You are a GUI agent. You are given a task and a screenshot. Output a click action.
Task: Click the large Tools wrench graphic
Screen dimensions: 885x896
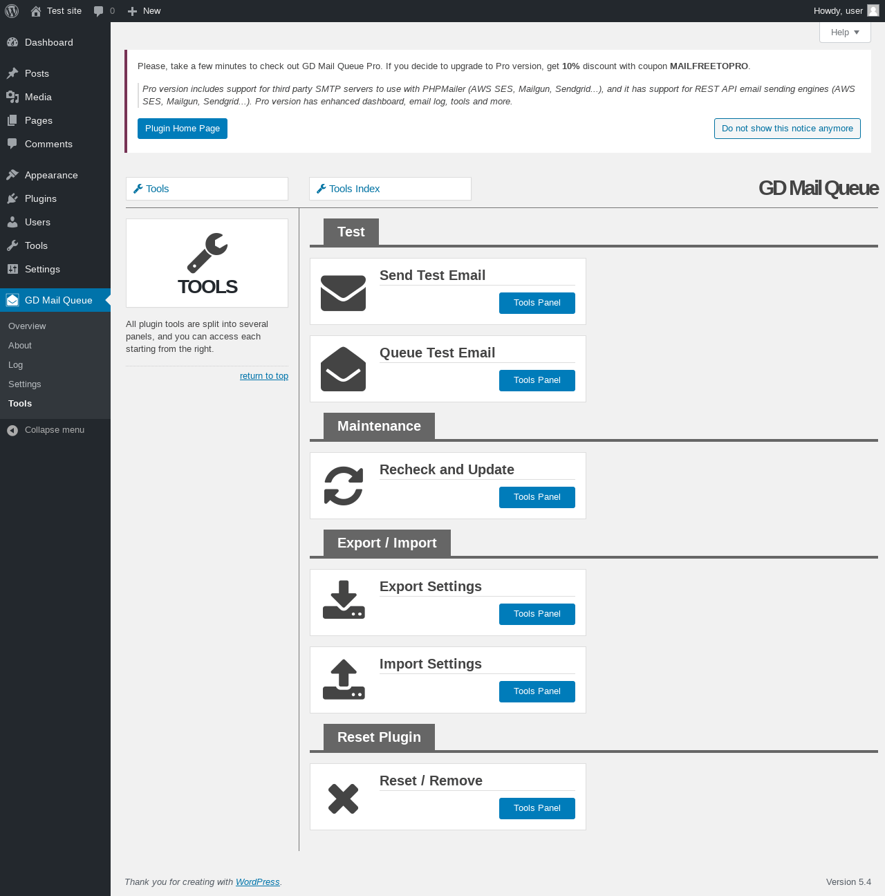[x=207, y=253]
